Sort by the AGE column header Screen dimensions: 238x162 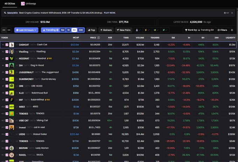[110, 38]
